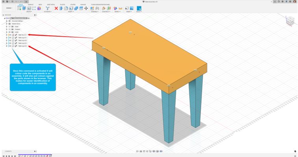This screenshot has width=298, height=157.
Task: Collapse the root assembly node
Action: [x=5, y=18]
